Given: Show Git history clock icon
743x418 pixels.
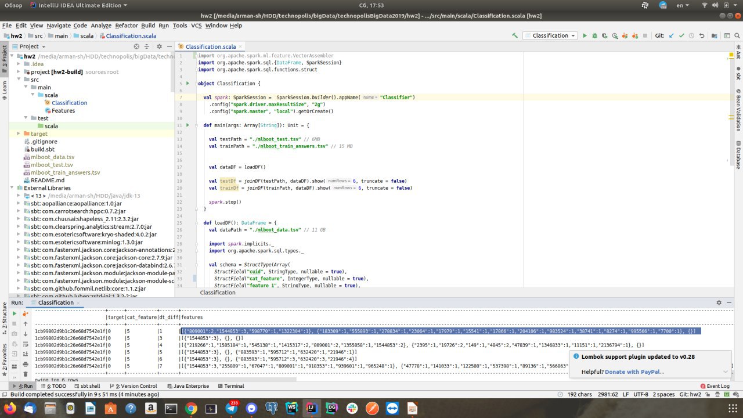Looking at the screenshot, I should point(692,36).
